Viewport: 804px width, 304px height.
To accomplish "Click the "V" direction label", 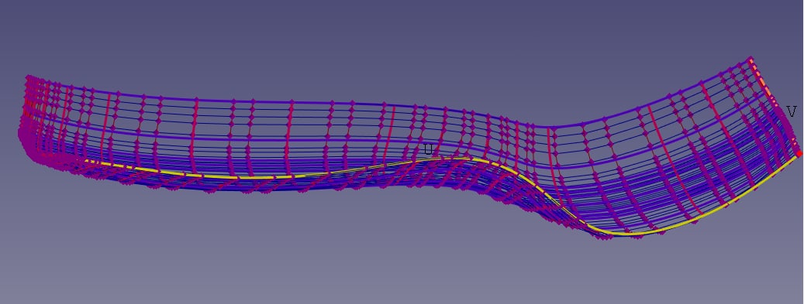I will (792, 111).
